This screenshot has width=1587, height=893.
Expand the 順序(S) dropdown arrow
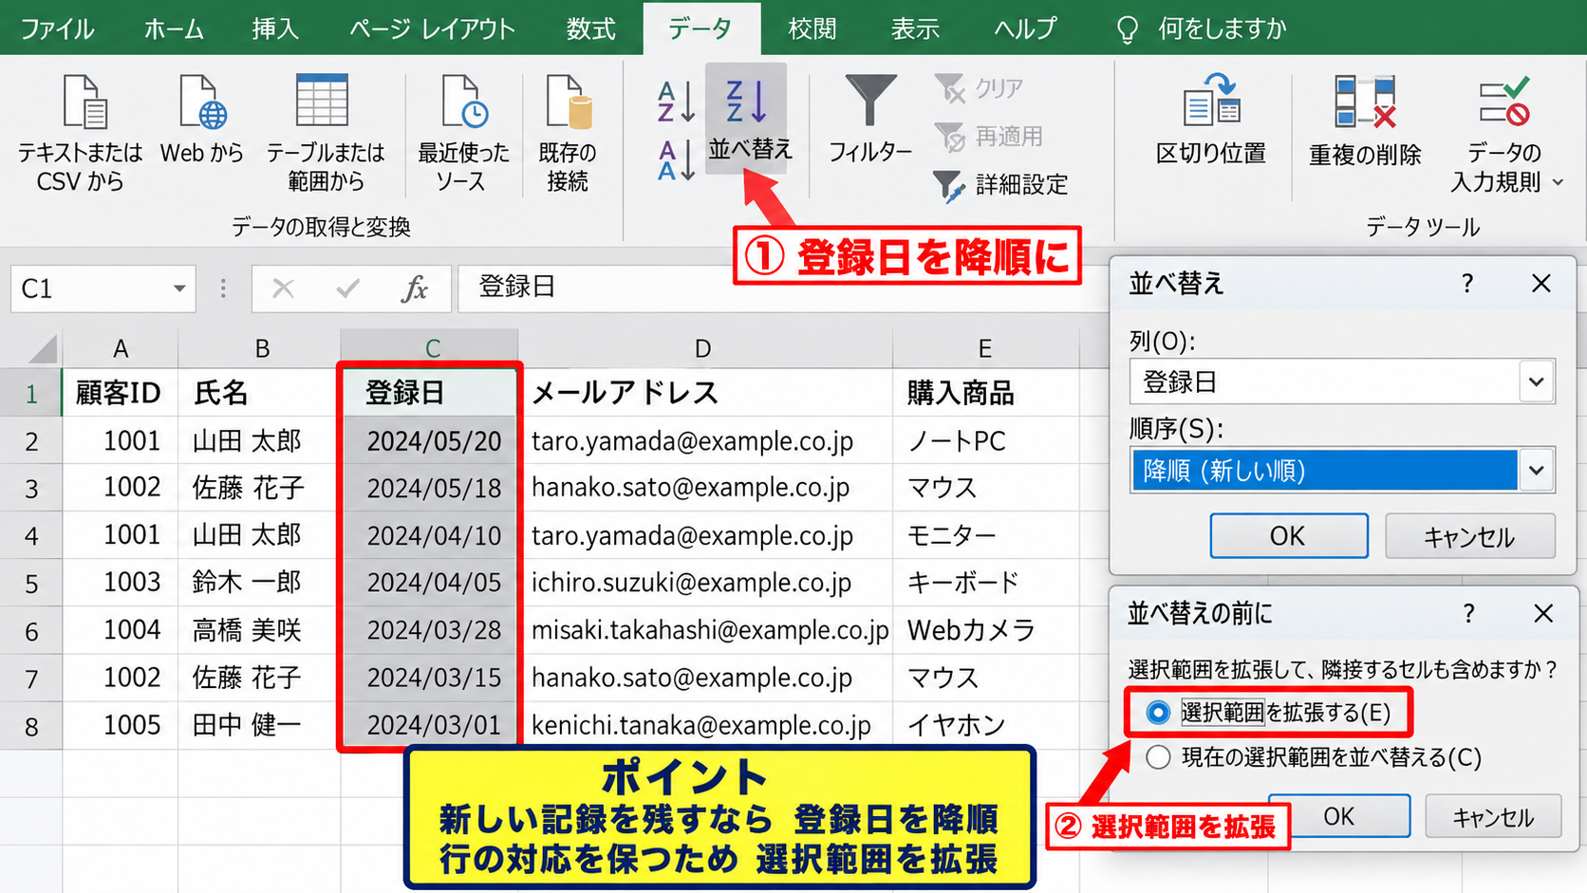1536,471
